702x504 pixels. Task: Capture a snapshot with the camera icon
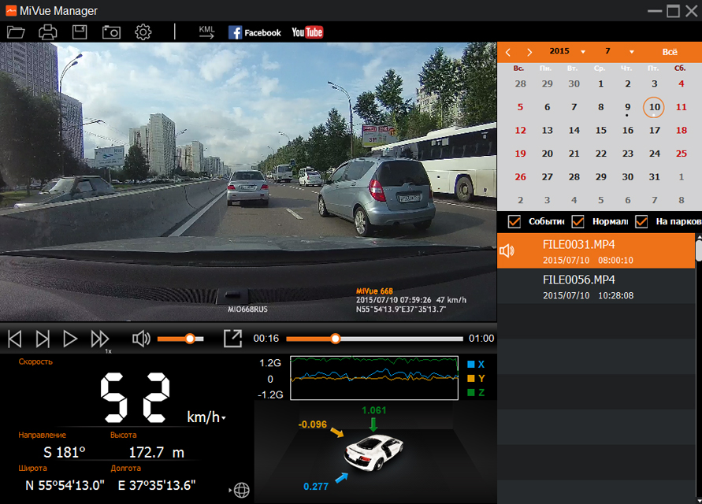click(111, 31)
